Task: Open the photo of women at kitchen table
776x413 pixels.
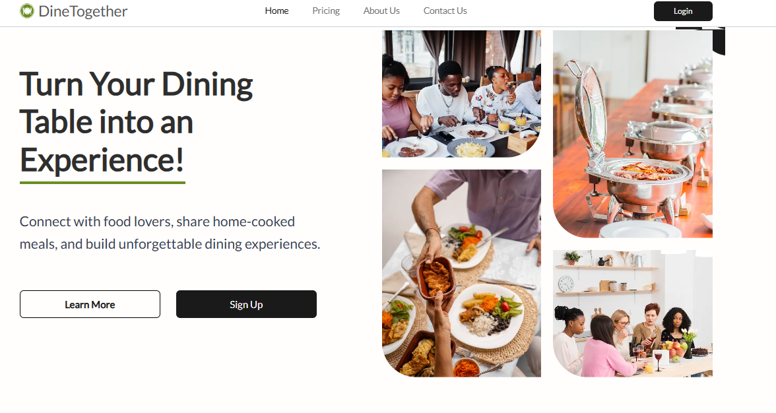Action: (x=632, y=313)
